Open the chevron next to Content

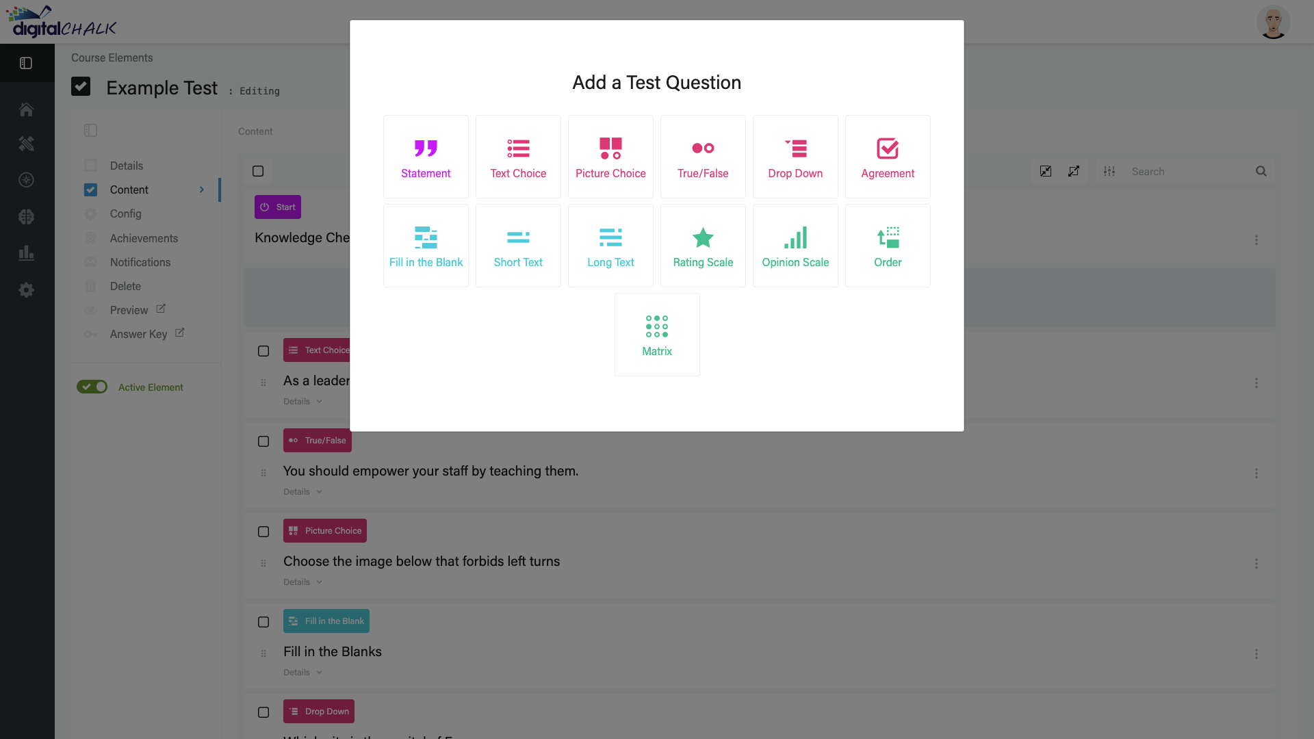point(201,190)
